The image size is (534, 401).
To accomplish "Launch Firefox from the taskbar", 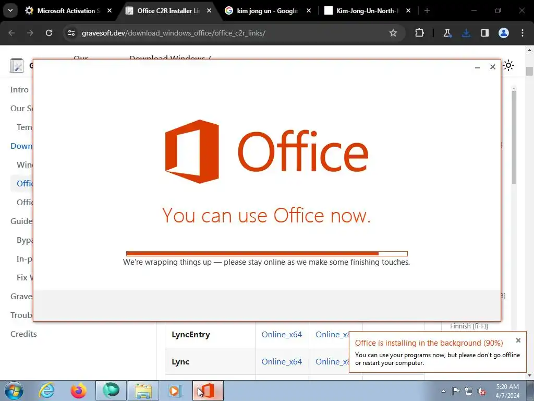I will [79, 391].
